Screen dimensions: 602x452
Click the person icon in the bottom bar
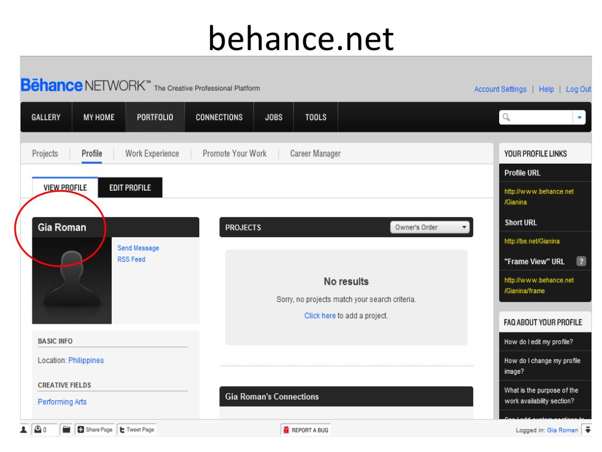click(24, 429)
